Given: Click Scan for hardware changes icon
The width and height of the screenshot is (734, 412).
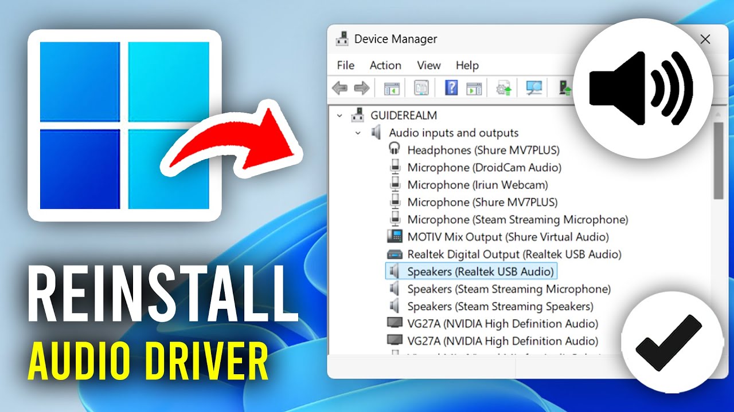Looking at the screenshot, I should [x=534, y=88].
